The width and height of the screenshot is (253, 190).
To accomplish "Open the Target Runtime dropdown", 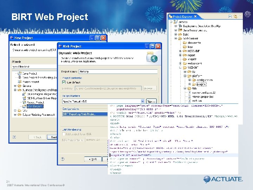I will 142,101.
